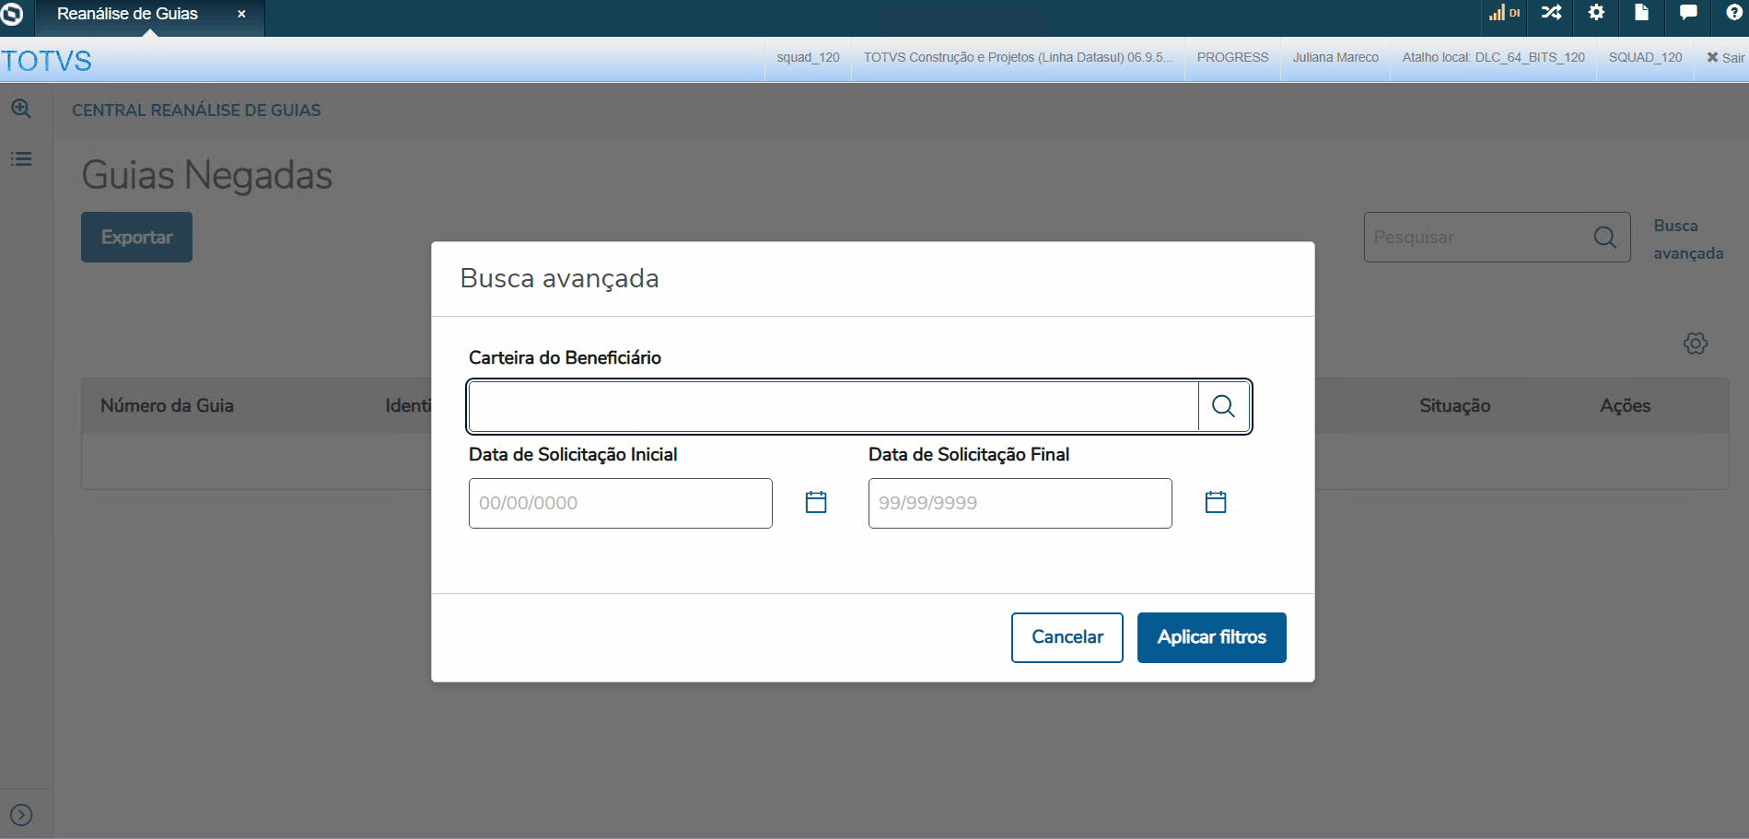Open the chat bubble icon
1749x839 pixels.
pyautogui.click(x=1687, y=13)
